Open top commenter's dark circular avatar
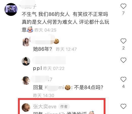The width and height of the screenshot is (132, 114). point(11,9)
